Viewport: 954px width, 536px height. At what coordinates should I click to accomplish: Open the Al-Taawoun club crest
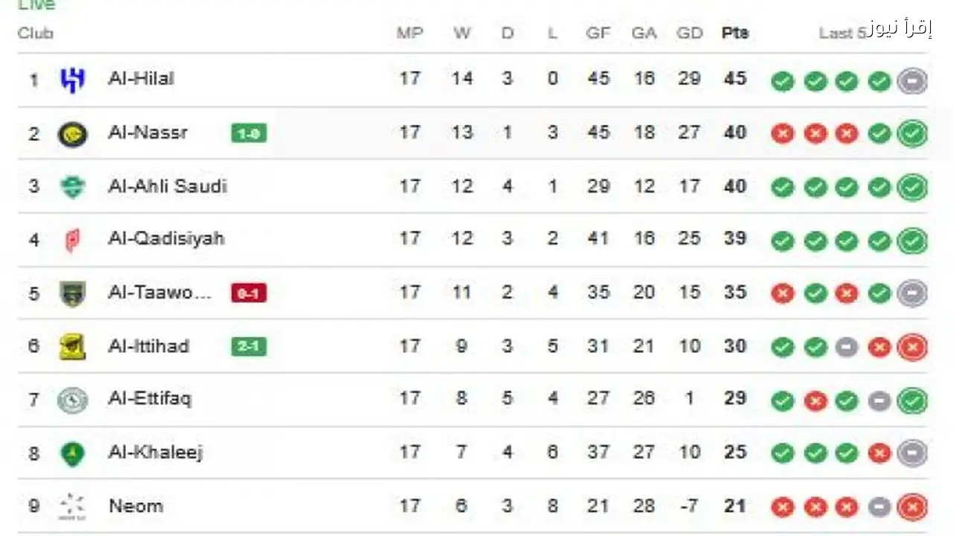[72, 293]
